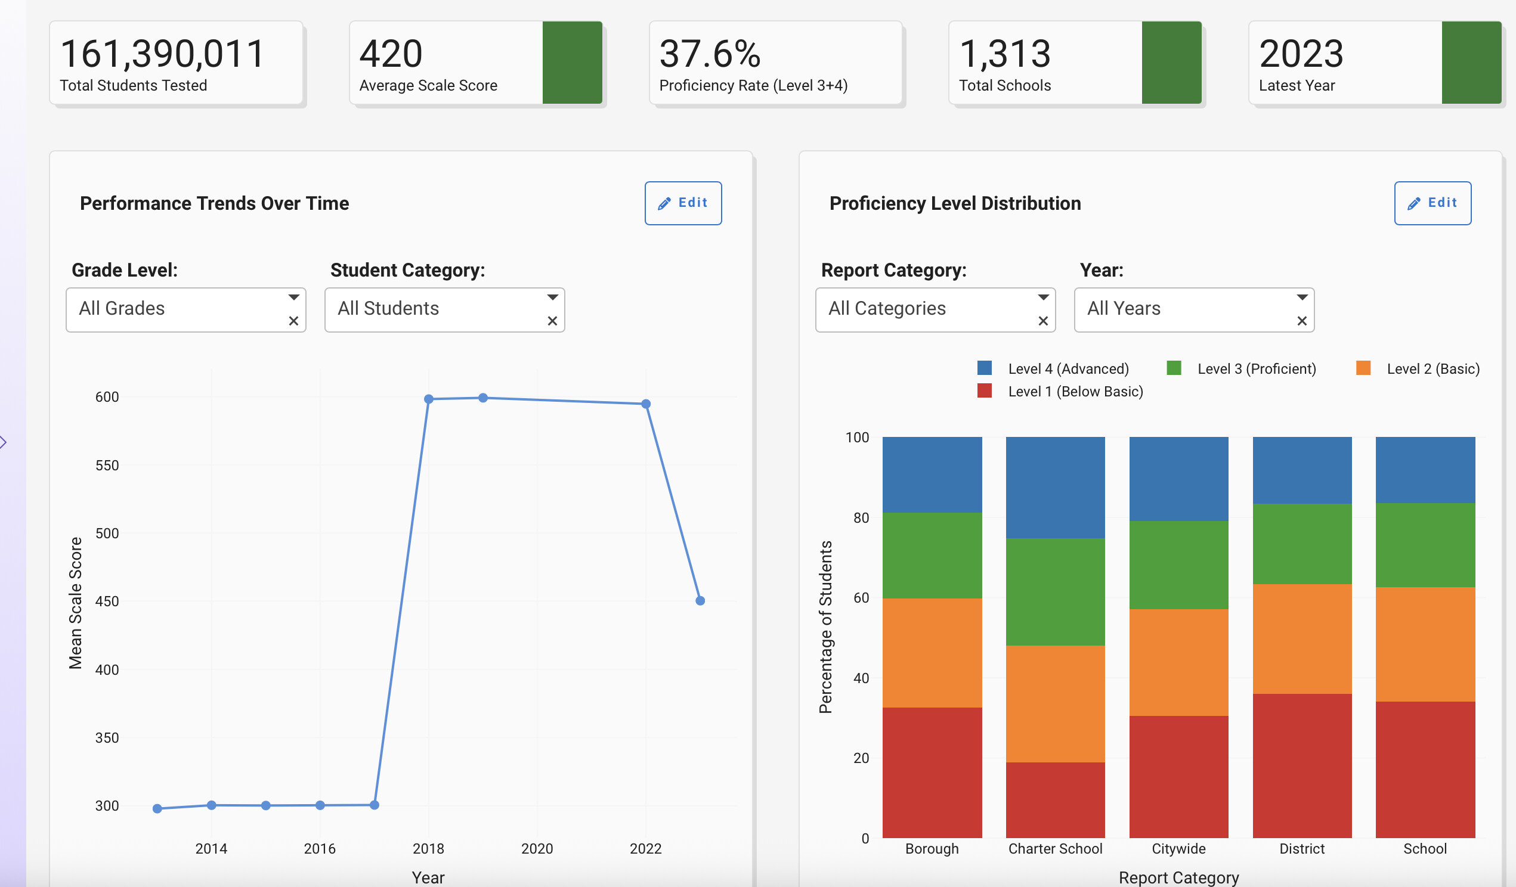Click the Charter School blue bar segment

coord(1054,487)
